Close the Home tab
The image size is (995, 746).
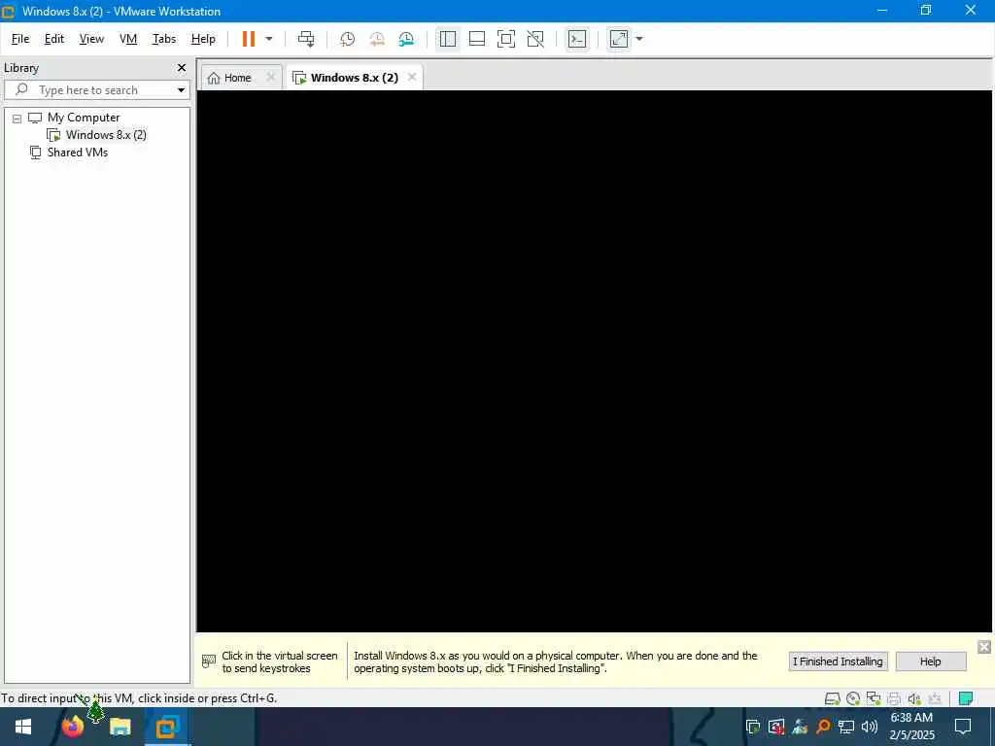tap(271, 77)
